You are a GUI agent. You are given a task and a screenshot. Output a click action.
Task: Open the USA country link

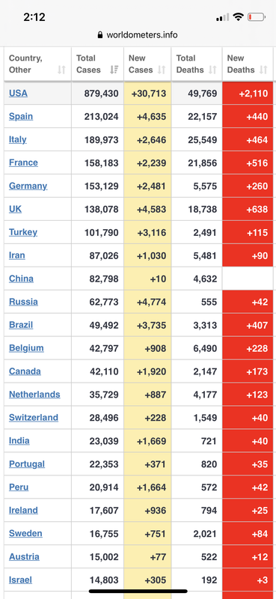click(18, 93)
